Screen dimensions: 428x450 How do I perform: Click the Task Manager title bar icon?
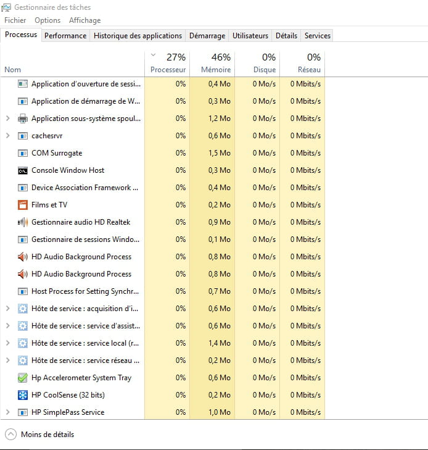(x=6, y=7)
